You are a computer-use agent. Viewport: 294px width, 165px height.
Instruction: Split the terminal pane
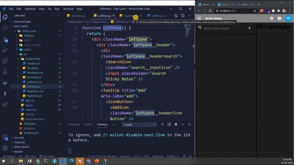click(x=169, y=124)
